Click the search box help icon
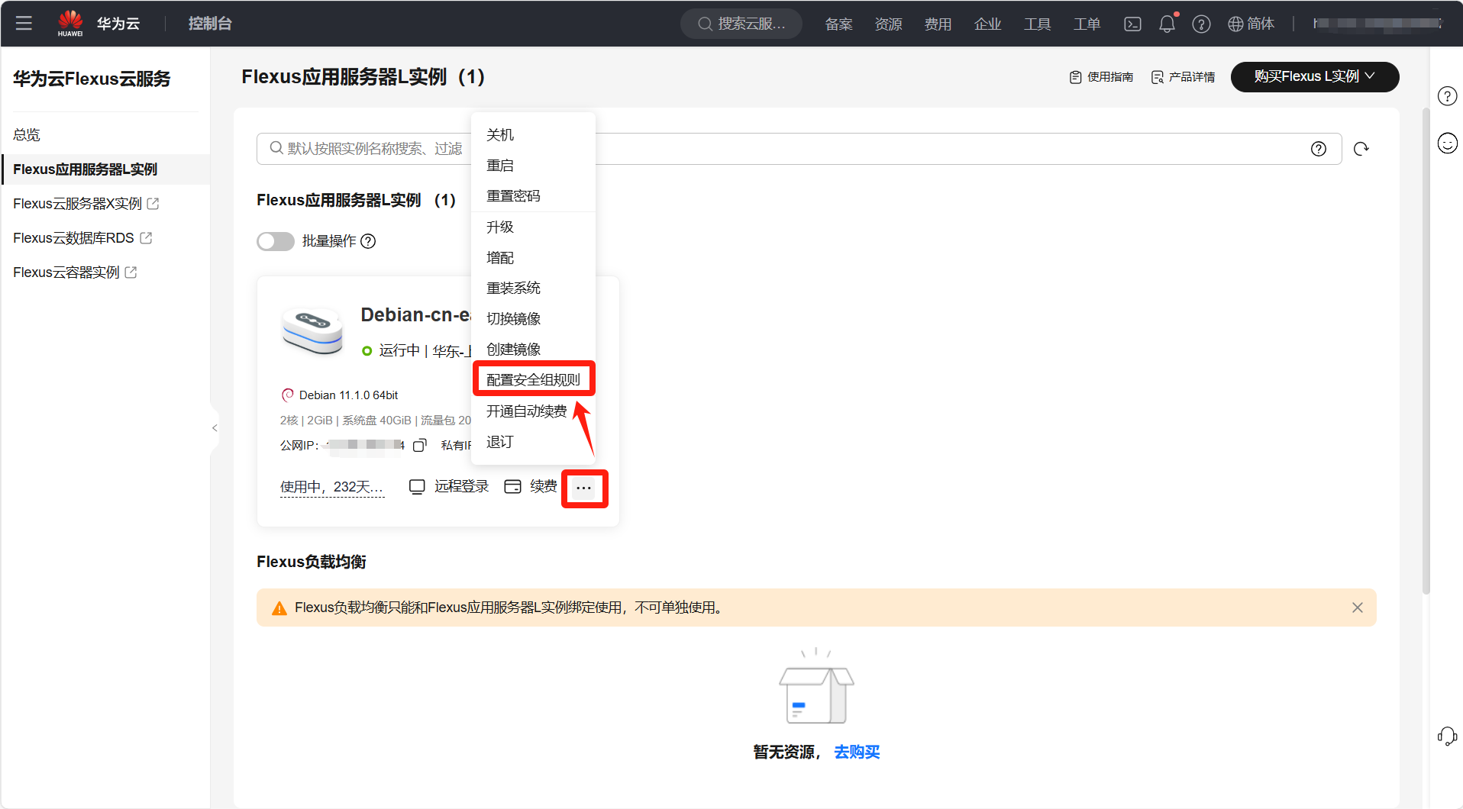This screenshot has height=809, width=1463. pyautogui.click(x=1318, y=149)
